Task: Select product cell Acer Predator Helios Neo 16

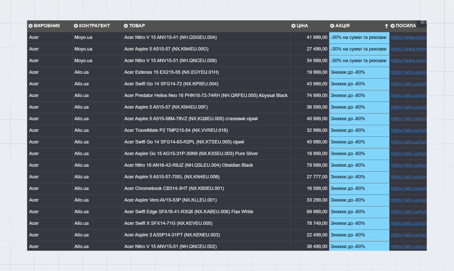Action: click(x=206, y=95)
